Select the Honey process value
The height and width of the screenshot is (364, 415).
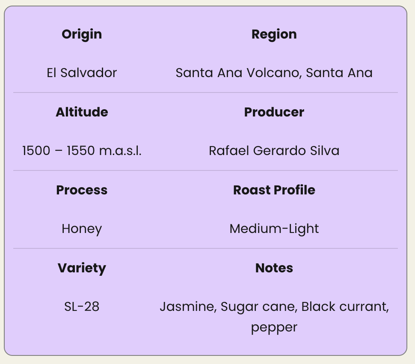coord(82,229)
